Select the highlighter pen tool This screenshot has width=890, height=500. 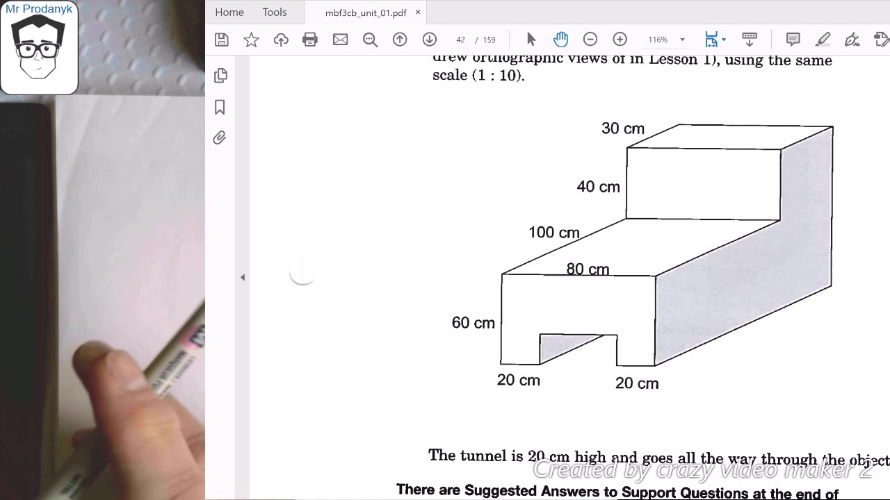pos(823,40)
